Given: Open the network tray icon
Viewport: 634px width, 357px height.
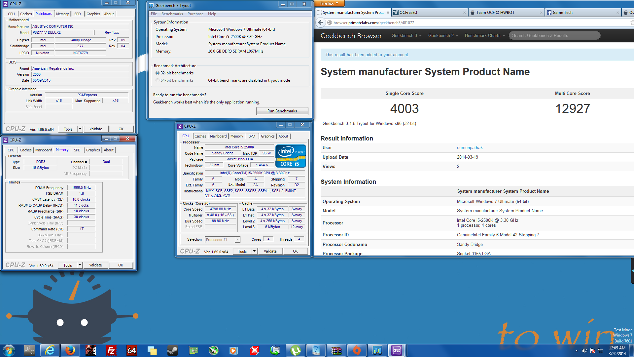Looking at the screenshot, I should click(x=601, y=351).
